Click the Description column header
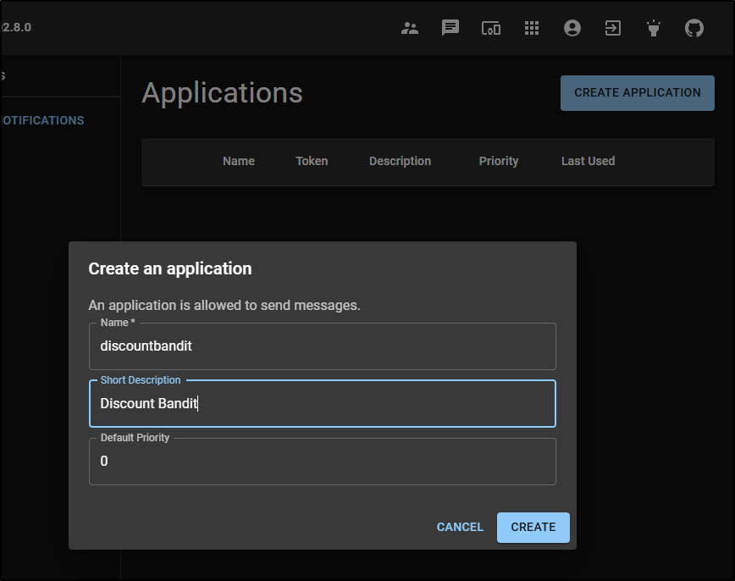 (400, 161)
